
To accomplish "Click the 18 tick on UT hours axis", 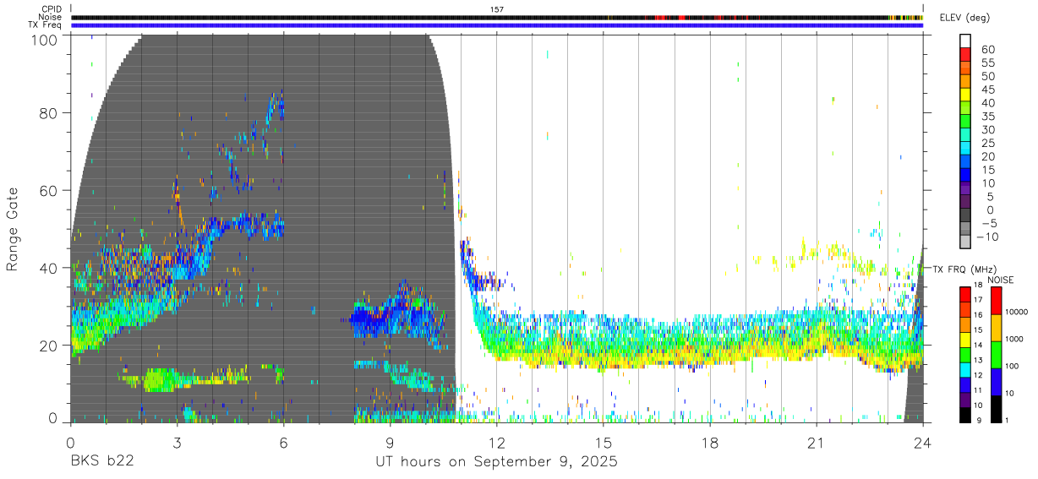I will point(710,443).
